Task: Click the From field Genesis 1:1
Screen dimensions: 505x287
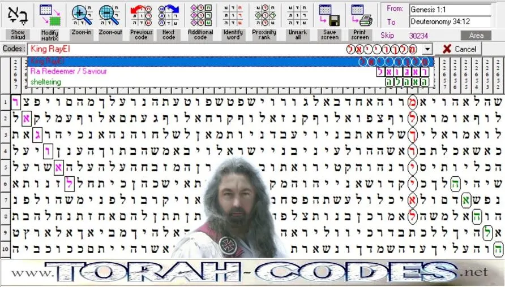Action: coord(450,10)
